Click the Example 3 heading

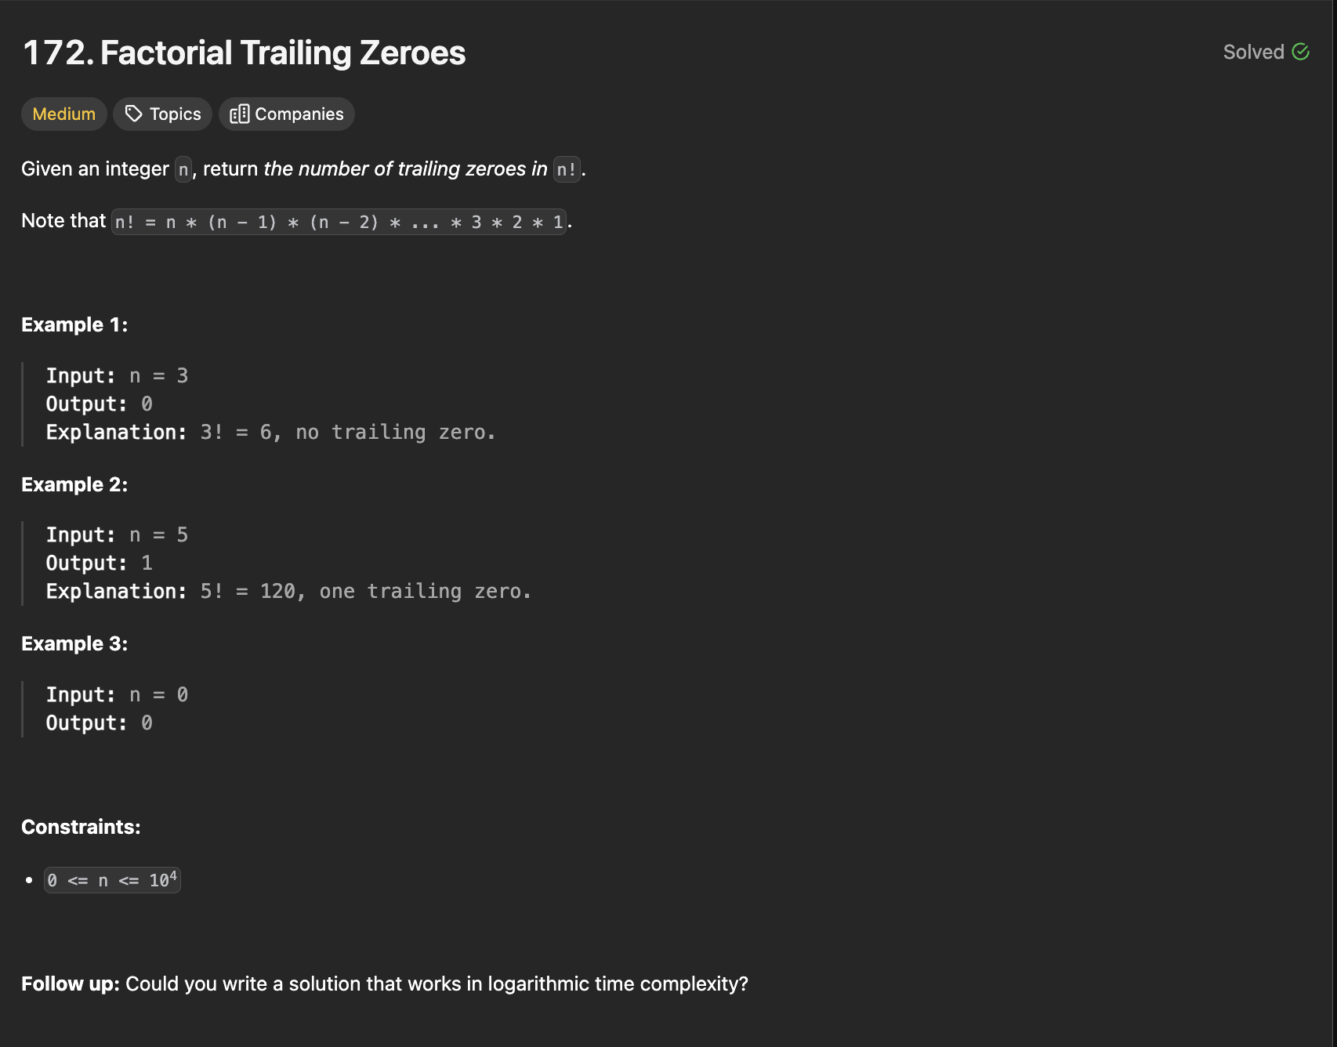pyautogui.click(x=74, y=643)
